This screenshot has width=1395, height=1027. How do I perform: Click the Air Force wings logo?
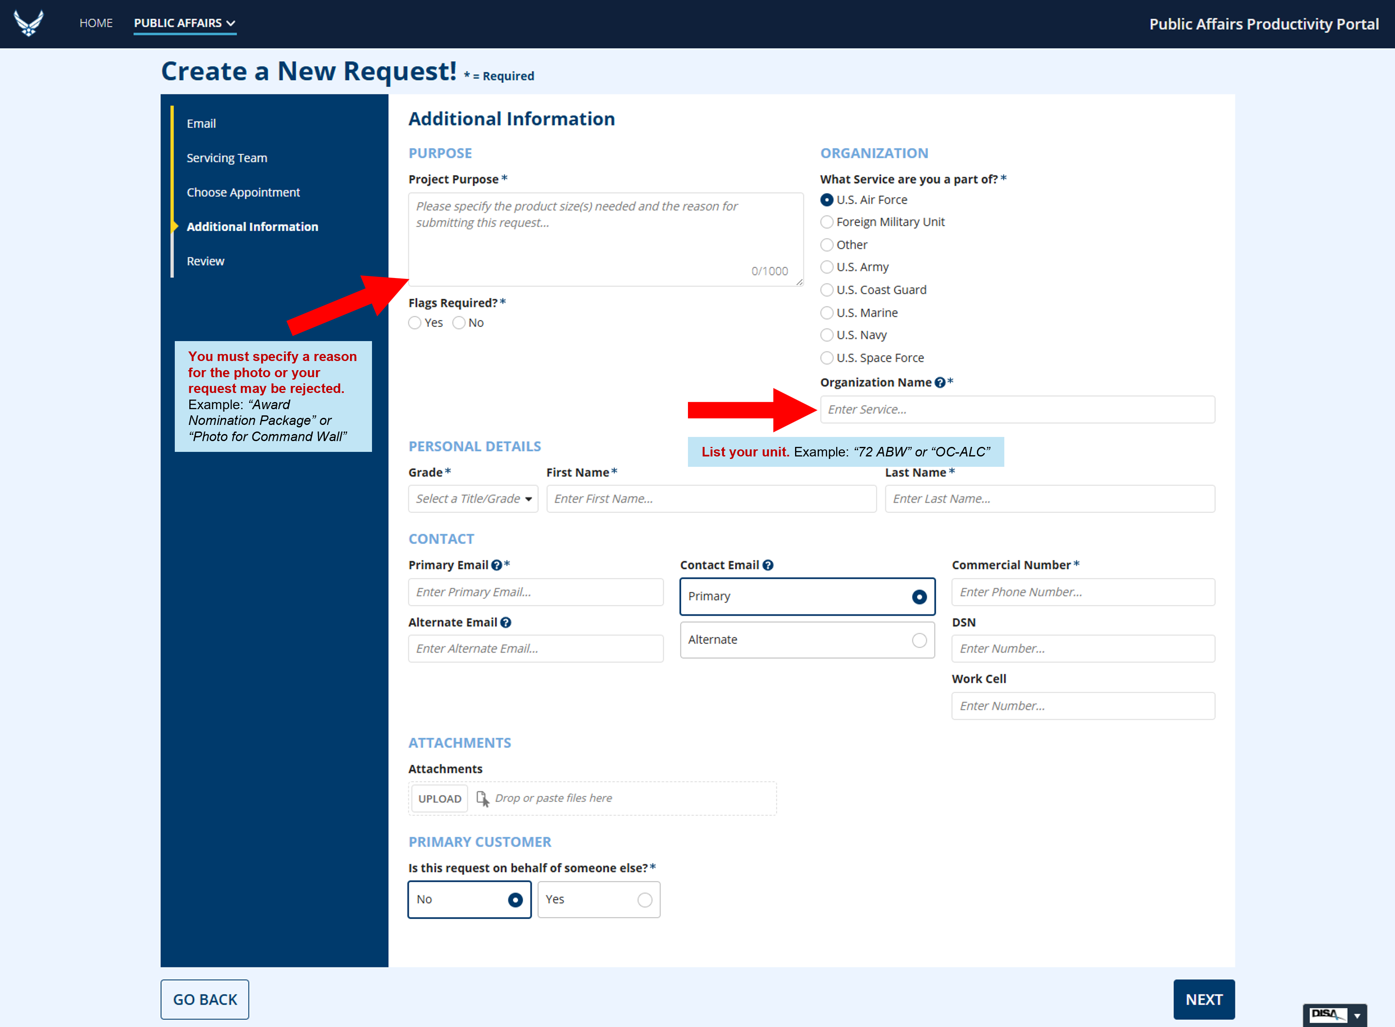pos(29,23)
